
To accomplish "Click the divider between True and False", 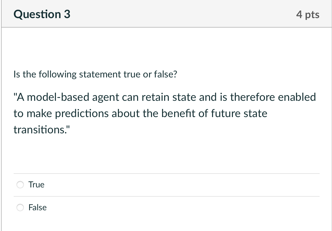I will tap(166, 196).
